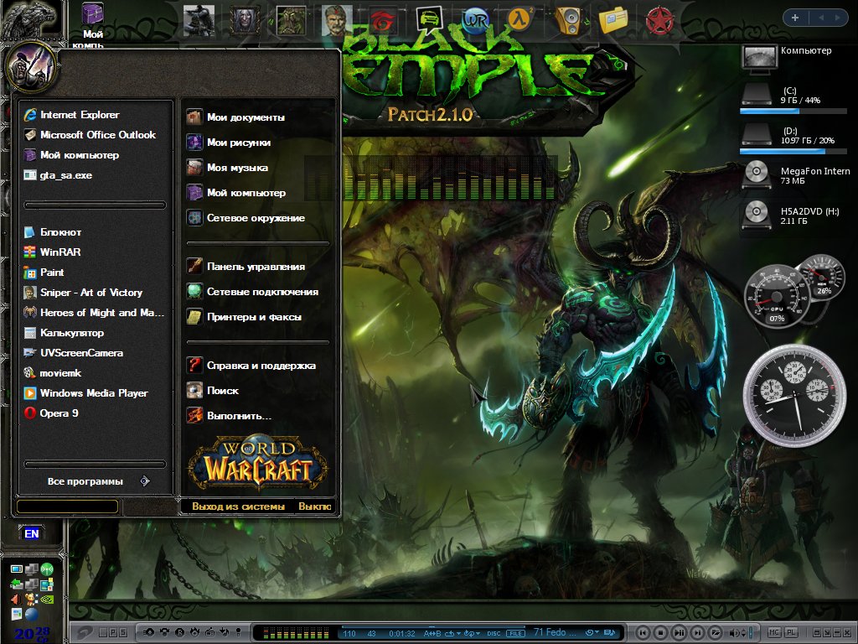Viewport: 858px width, 644px height.
Task: Open the Мой компьютер desktop icon
Action: pos(92,24)
